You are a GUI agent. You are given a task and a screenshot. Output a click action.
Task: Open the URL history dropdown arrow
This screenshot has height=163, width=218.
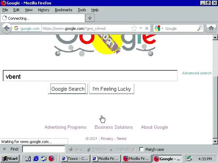click(x=141, y=29)
